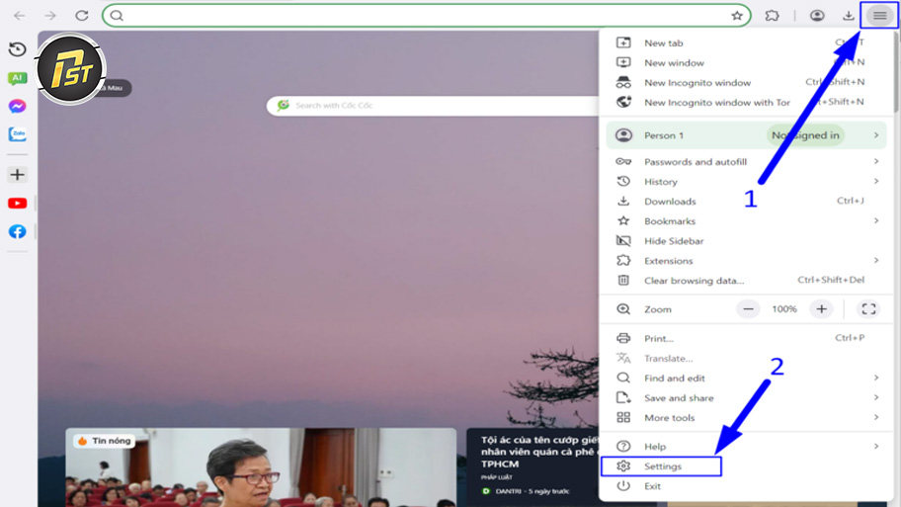Open a New Incognito window
Image resolution: width=901 pixels, height=507 pixels.
746,83
